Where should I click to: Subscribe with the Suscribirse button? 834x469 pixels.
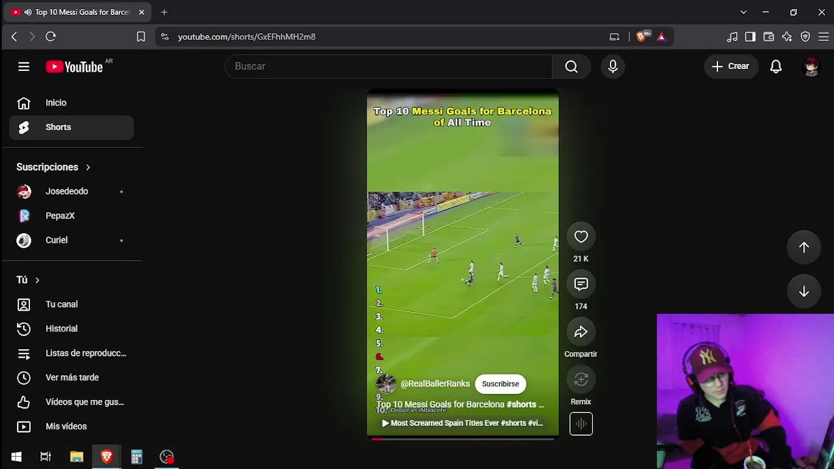coord(500,384)
